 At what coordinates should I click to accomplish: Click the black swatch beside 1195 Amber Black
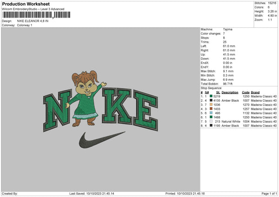tap(211, 125)
